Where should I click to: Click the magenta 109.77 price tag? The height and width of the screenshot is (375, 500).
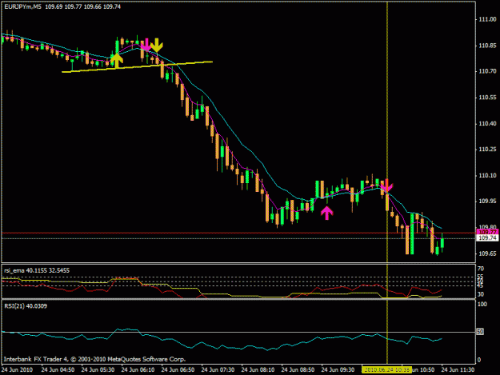coord(487,232)
